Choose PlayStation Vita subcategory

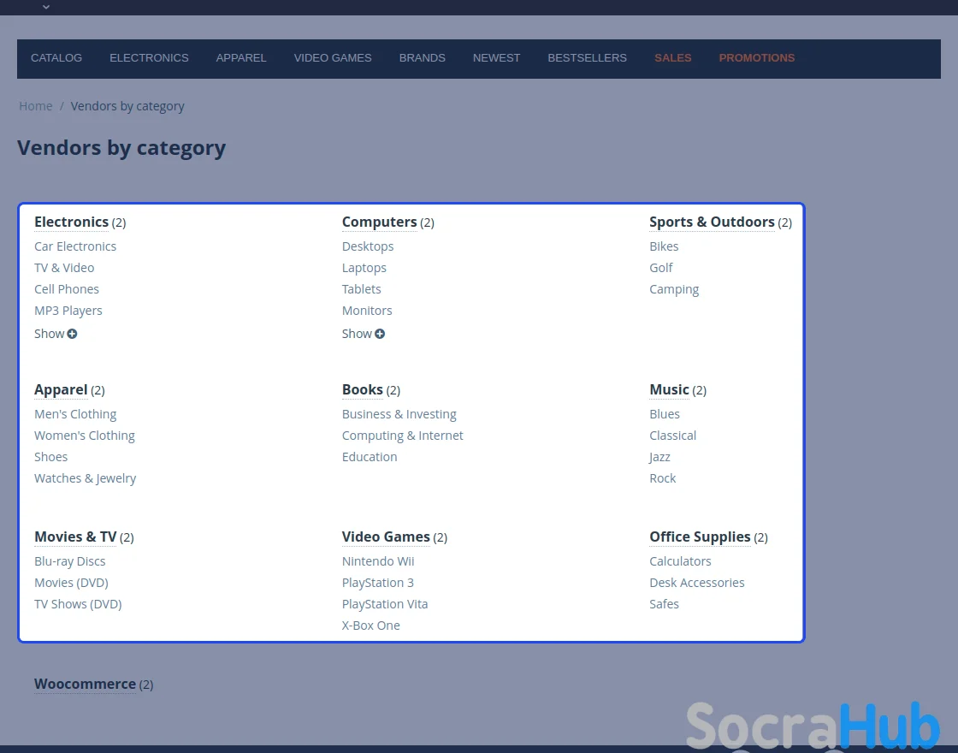tap(385, 604)
